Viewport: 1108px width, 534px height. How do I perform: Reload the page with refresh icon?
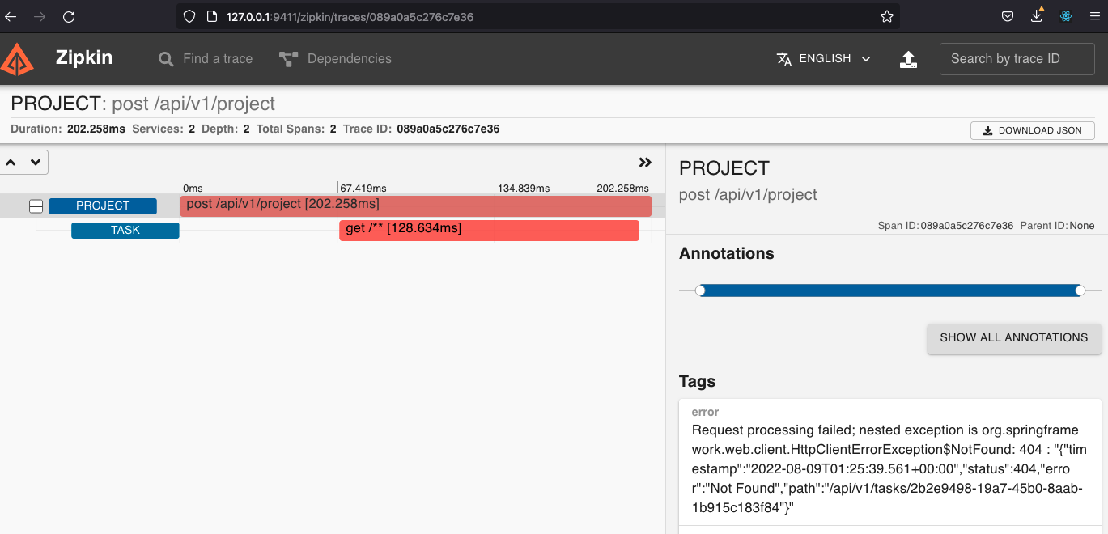pos(69,16)
